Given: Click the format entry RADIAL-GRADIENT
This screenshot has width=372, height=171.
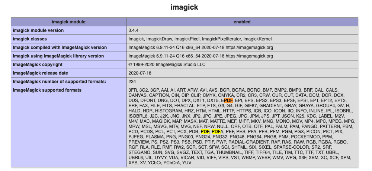Looking at the screenshot, I should 249,142.
